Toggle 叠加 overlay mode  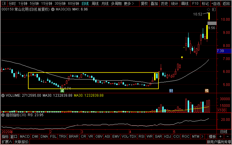154,4
